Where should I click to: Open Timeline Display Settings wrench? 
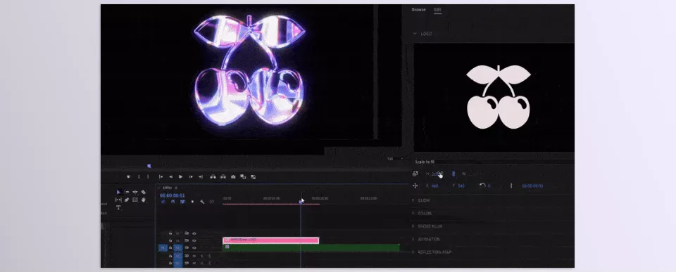click(x=202, y=202)
